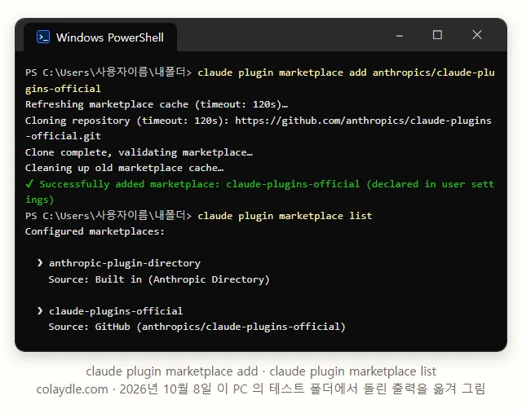Click the github.com repository URL text

pyautogui.click(x=363, y=121)
